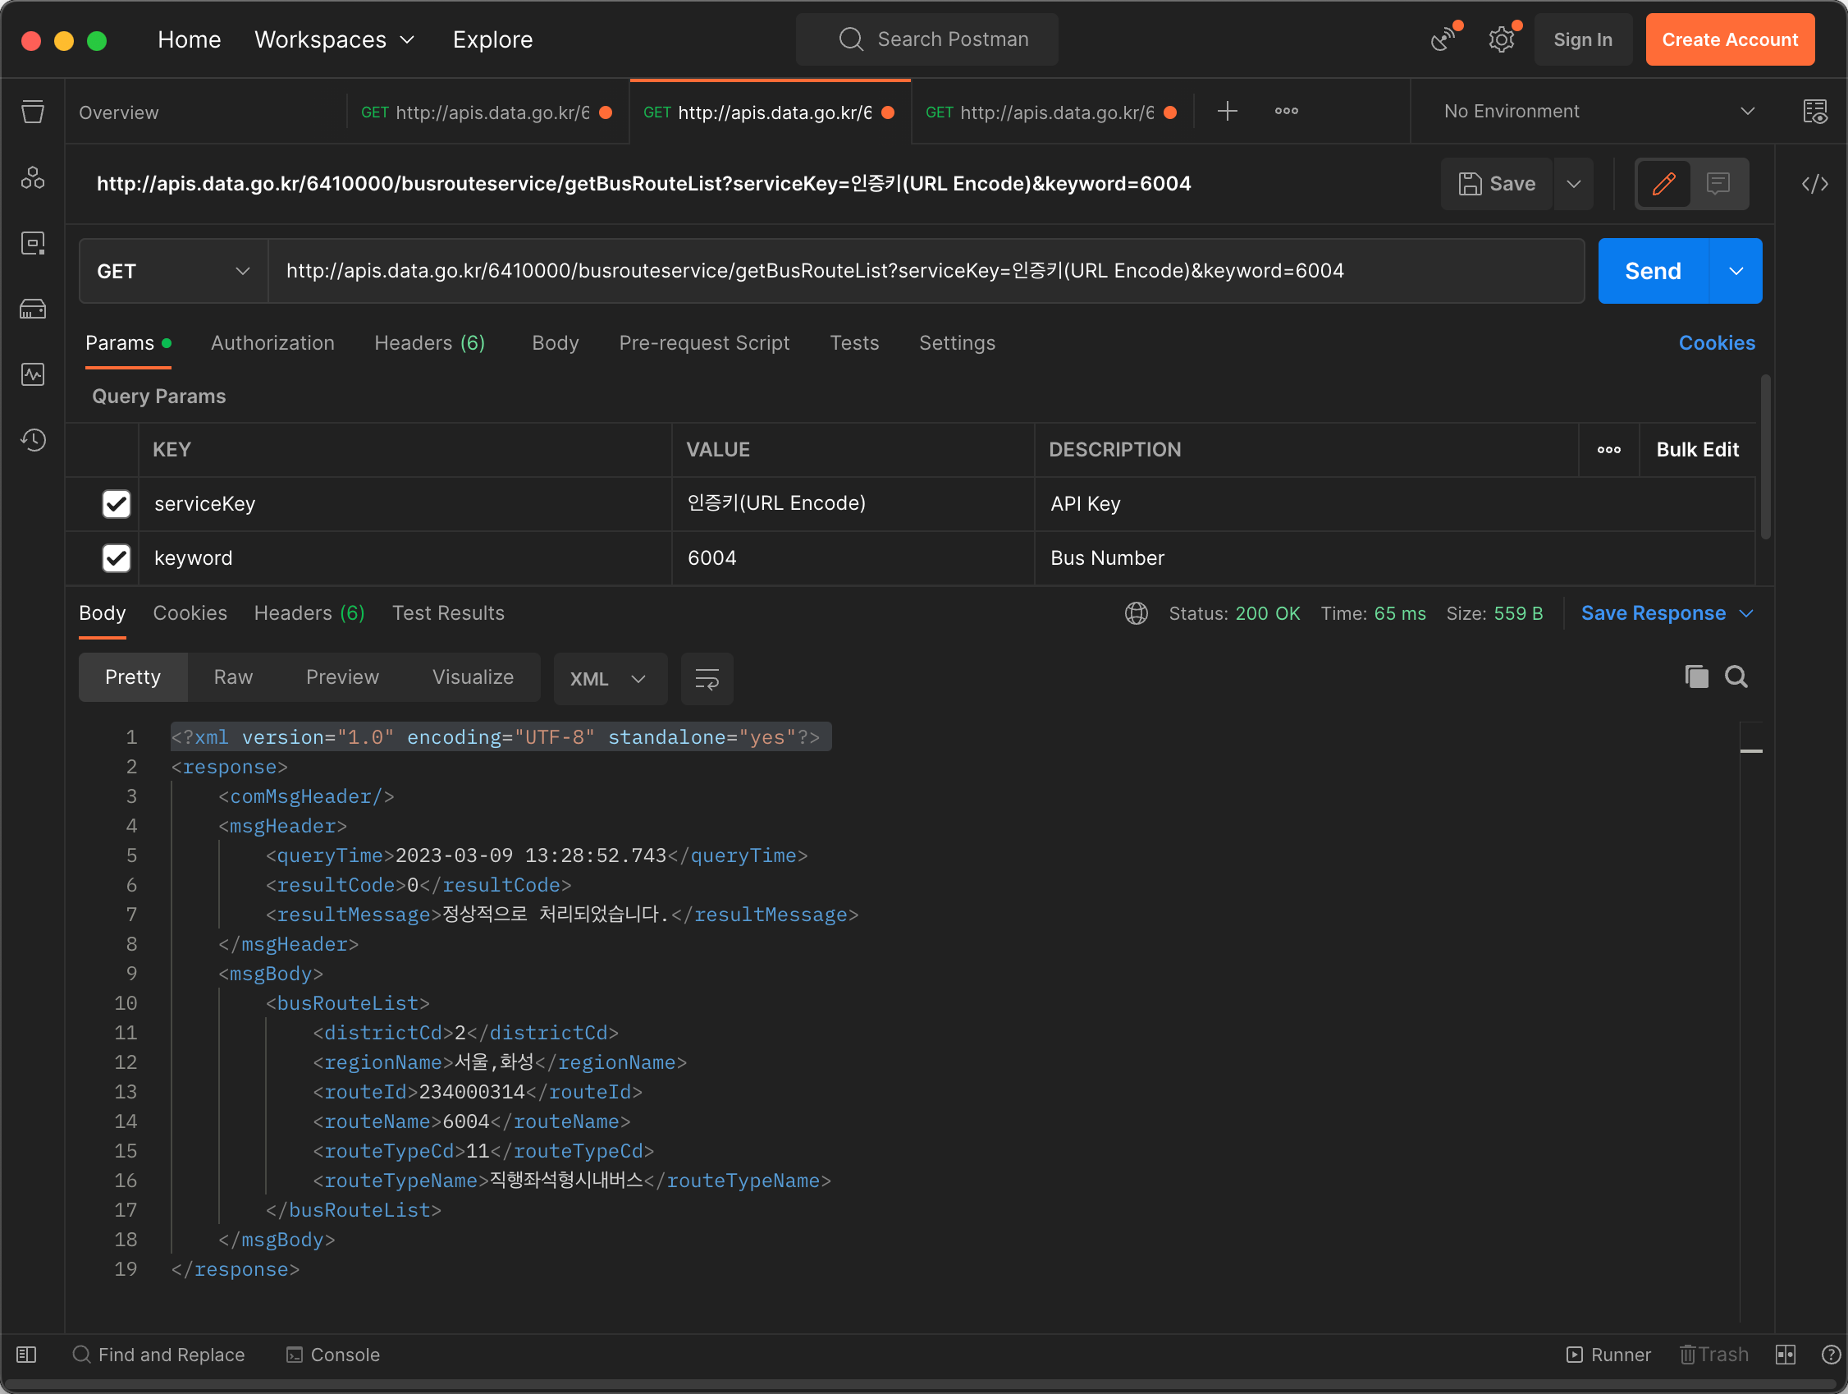
Task: Switch response view to Raw
Action: (x=232, y=677)
